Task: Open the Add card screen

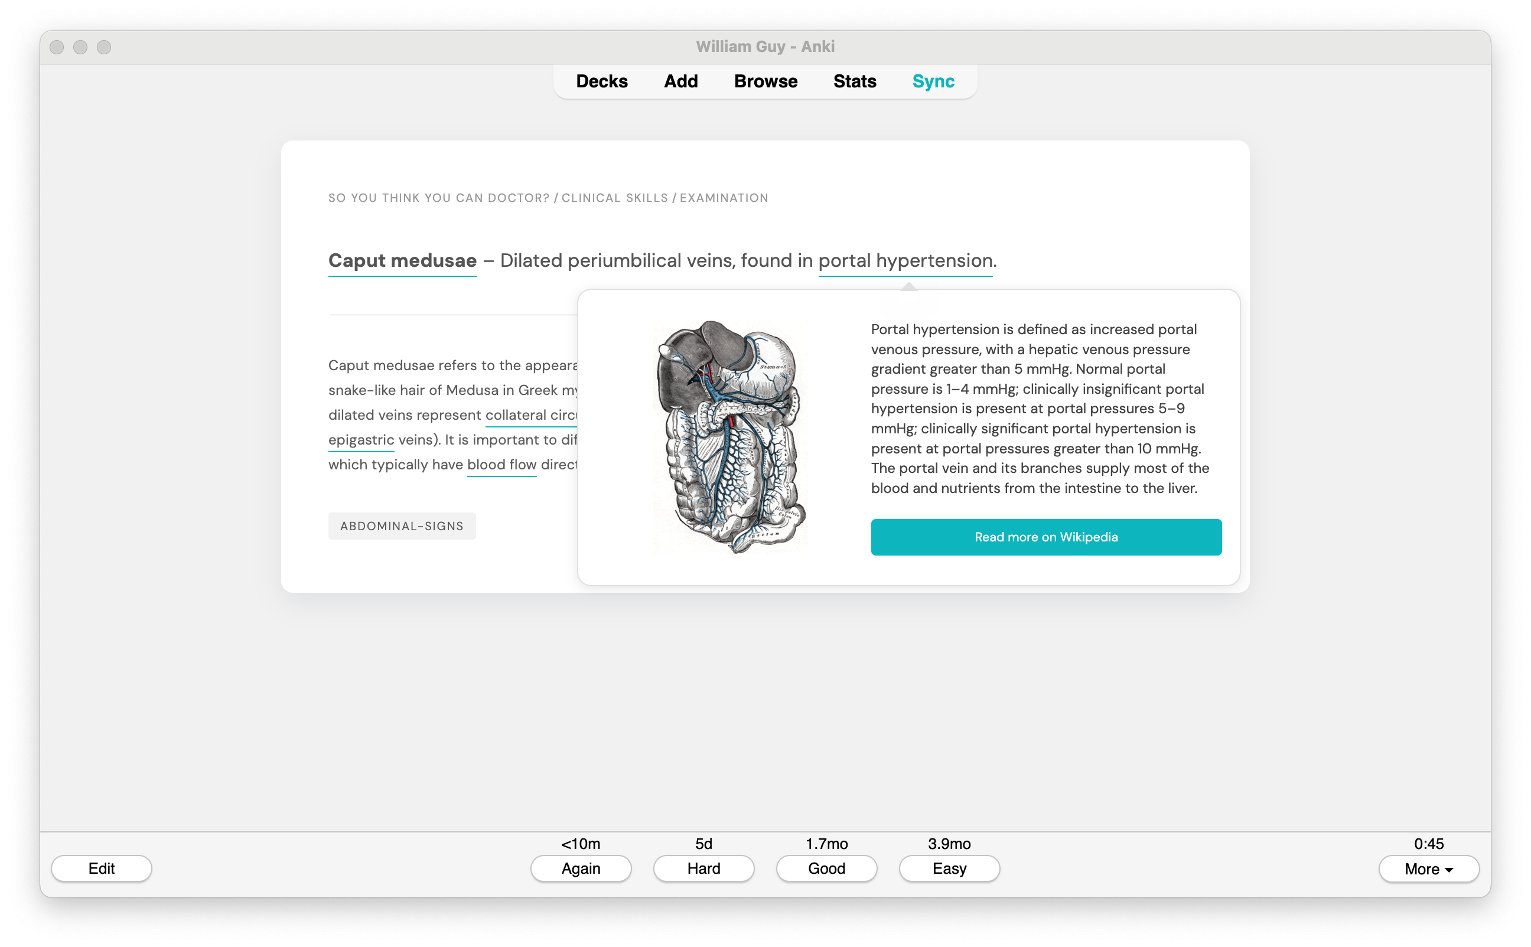Action: coord(680,81)
